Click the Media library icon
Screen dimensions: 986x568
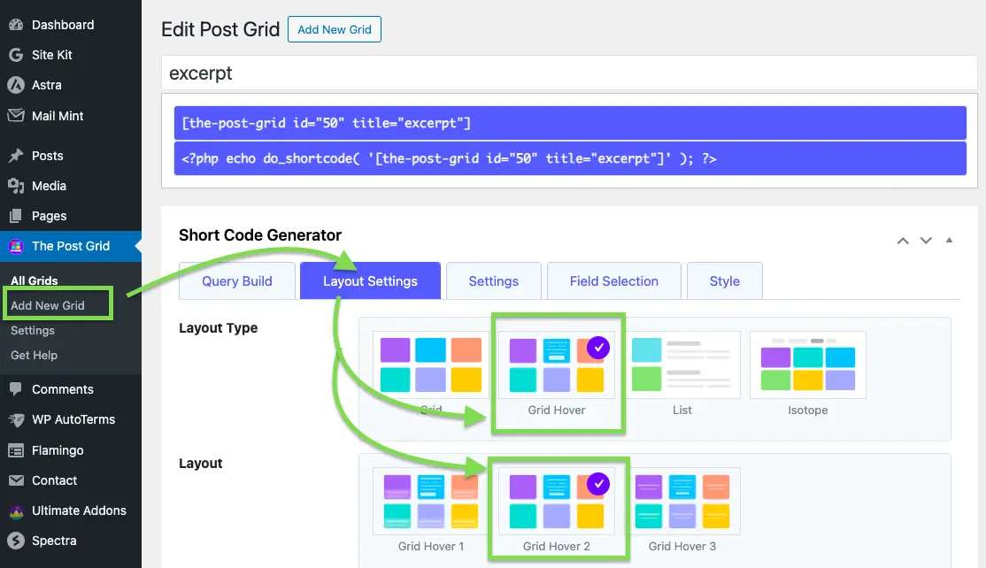click(16, 186)
